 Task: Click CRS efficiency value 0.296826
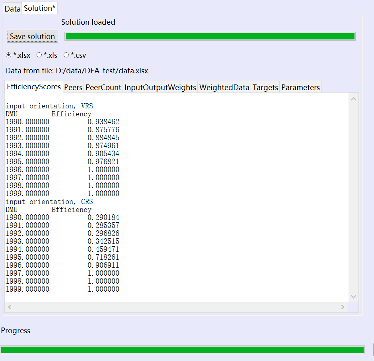103,233
